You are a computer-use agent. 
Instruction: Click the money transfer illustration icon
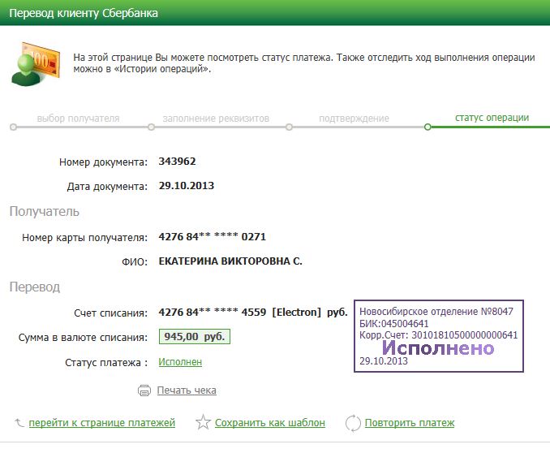[36, 64]
